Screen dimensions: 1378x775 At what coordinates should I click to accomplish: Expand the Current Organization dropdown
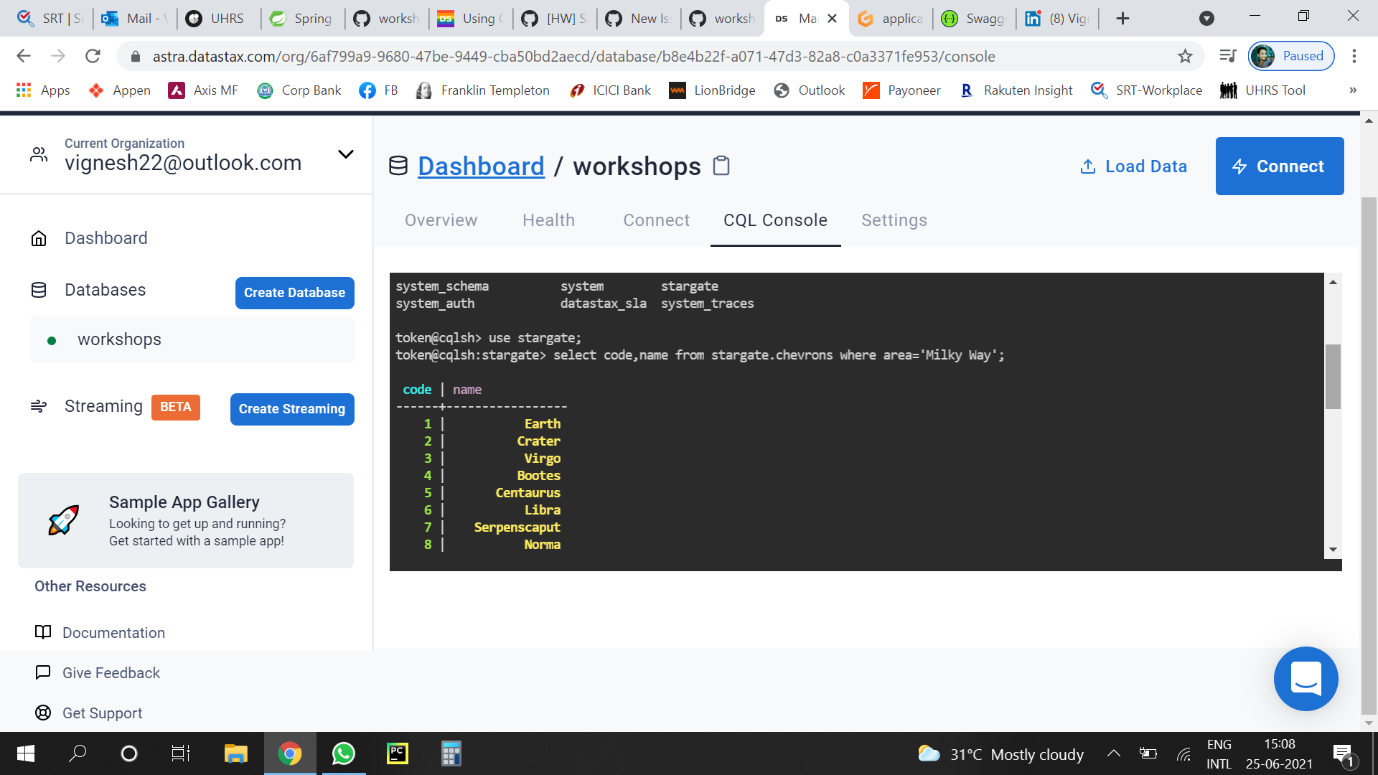(345, 154)
